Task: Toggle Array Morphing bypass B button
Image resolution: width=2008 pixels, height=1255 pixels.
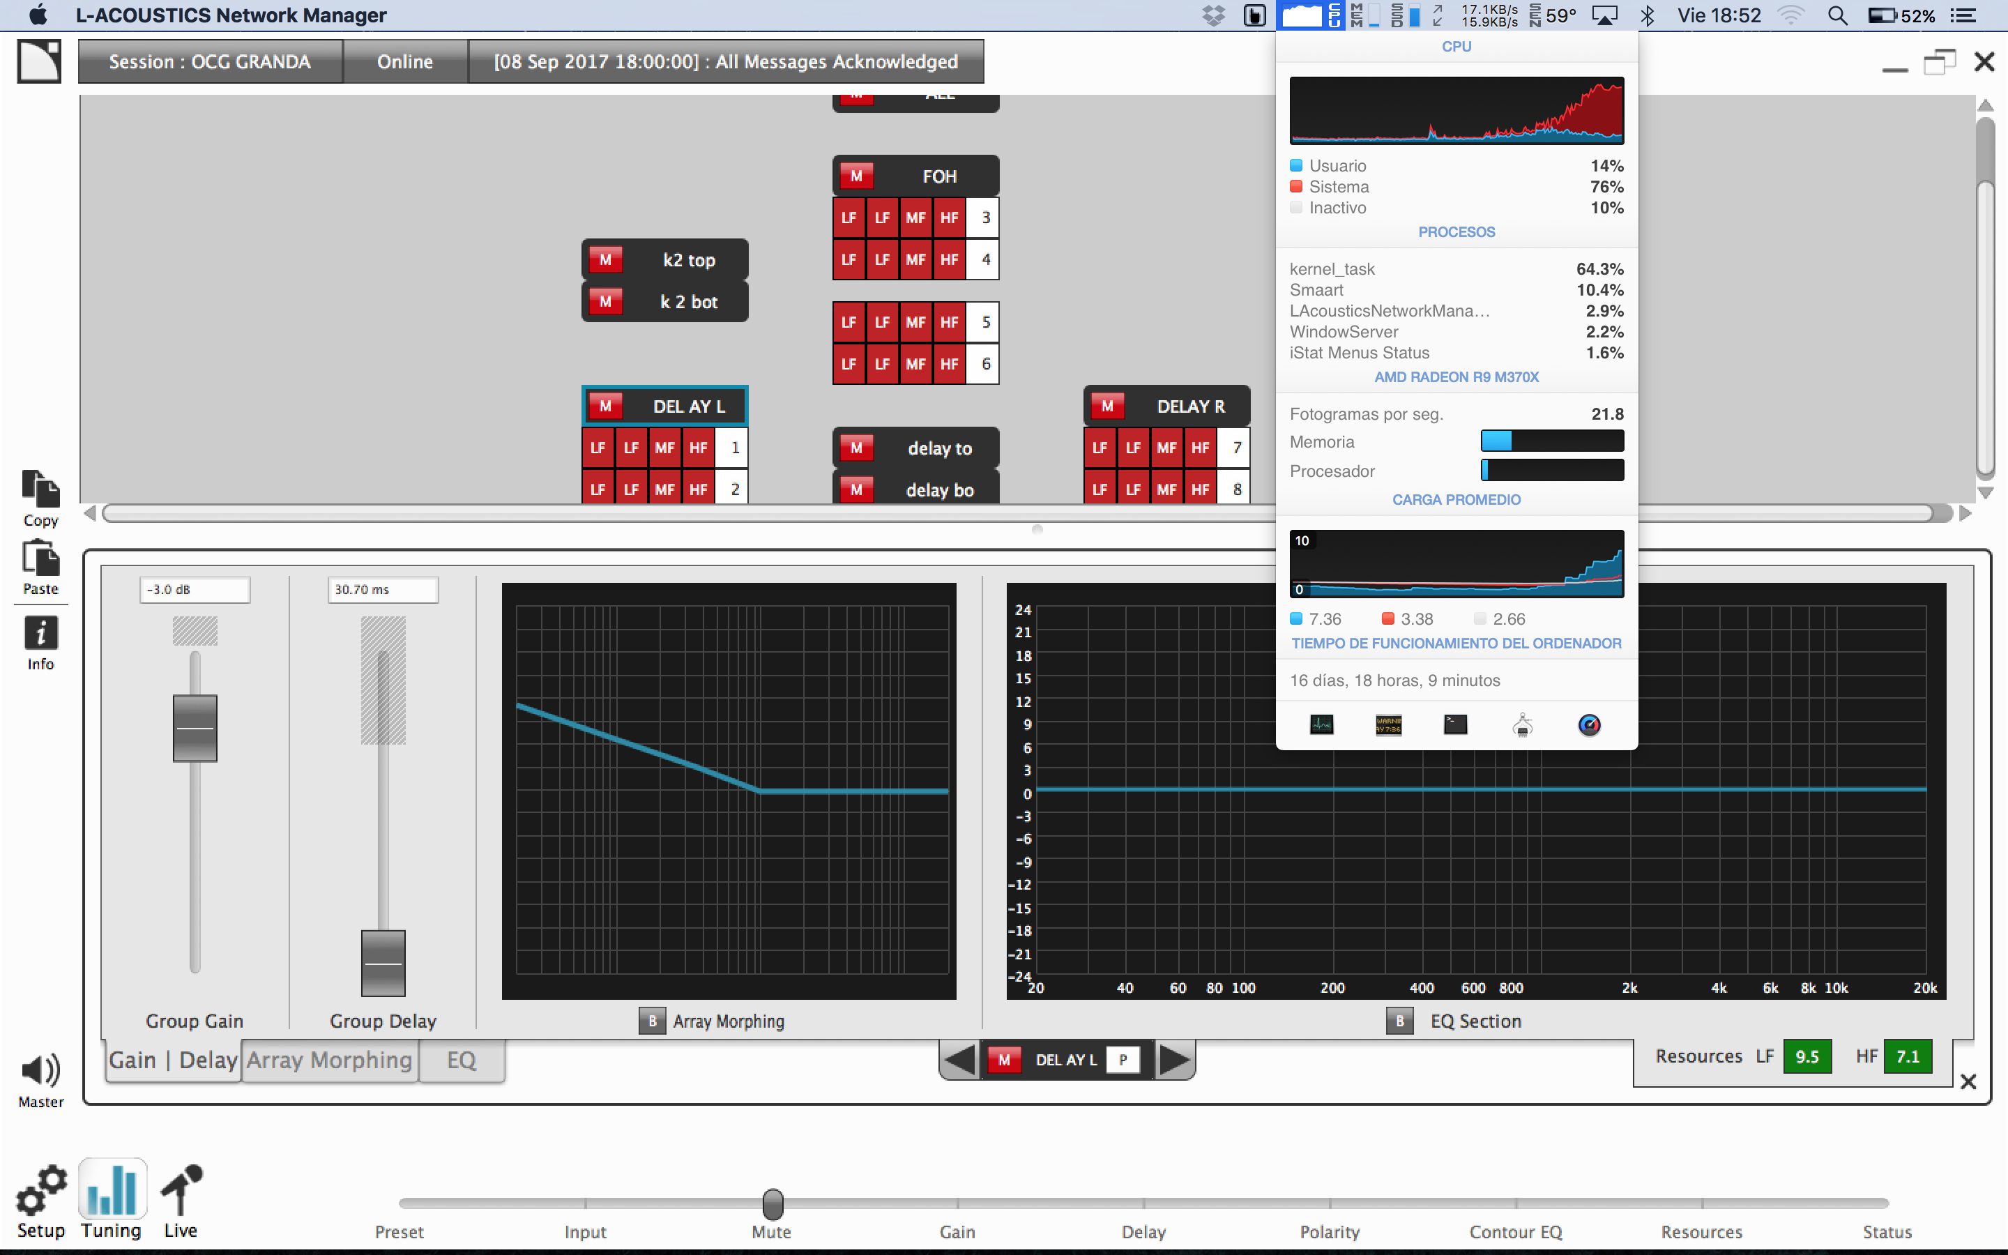Action: [x=652, y=1021]
